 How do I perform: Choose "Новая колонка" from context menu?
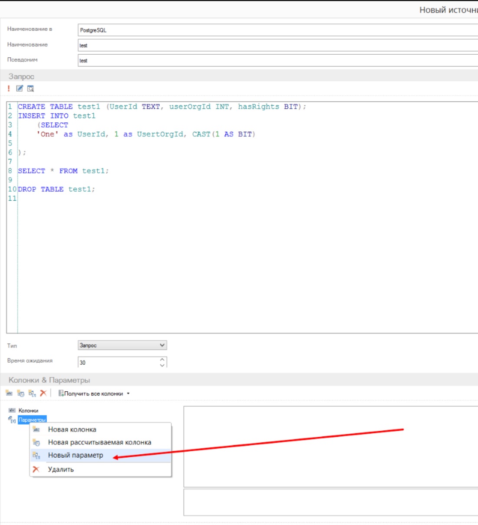pos(72,429)
